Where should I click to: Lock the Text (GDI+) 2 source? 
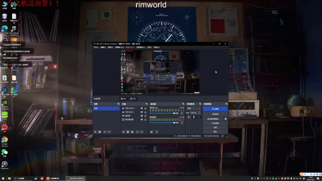point(145,108)
